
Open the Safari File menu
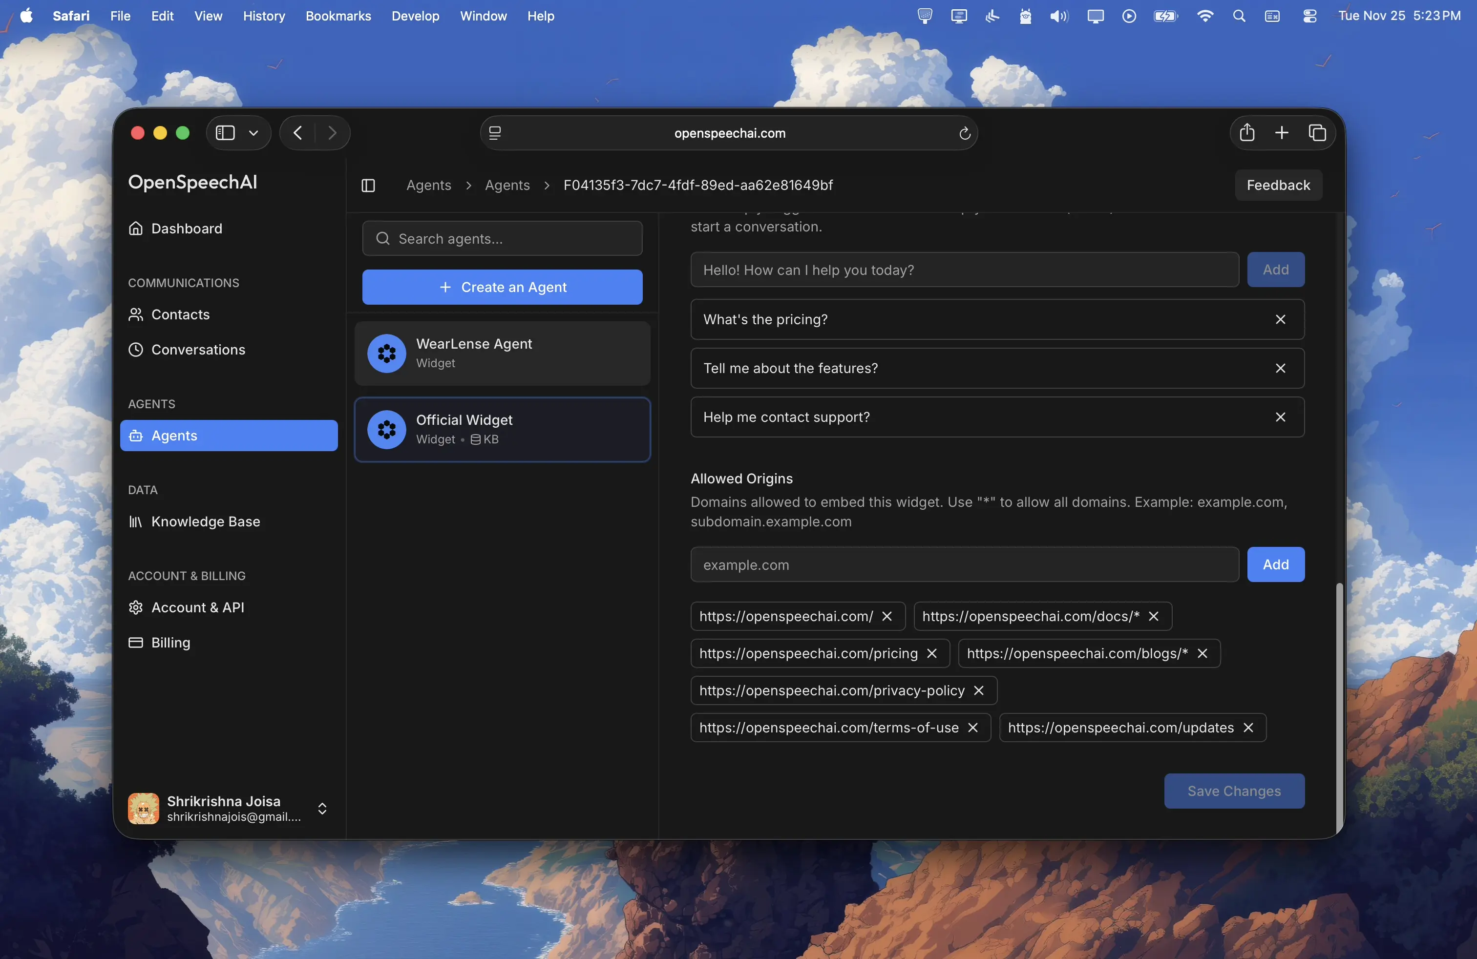click(120, 16)
